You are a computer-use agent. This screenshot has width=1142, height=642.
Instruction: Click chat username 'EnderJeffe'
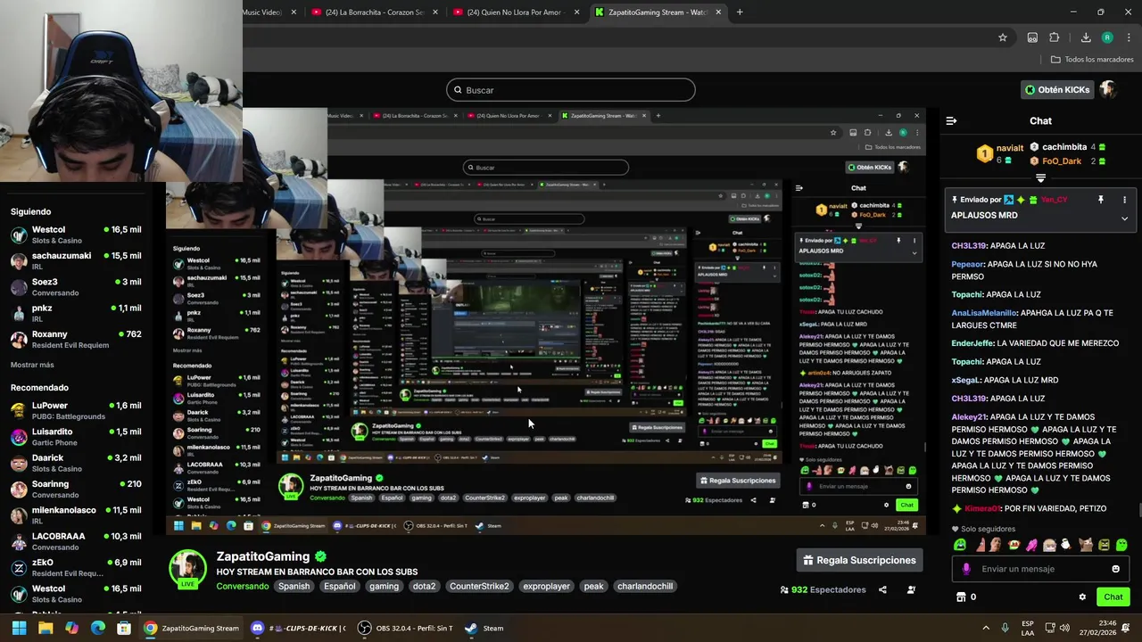point(972,343)
